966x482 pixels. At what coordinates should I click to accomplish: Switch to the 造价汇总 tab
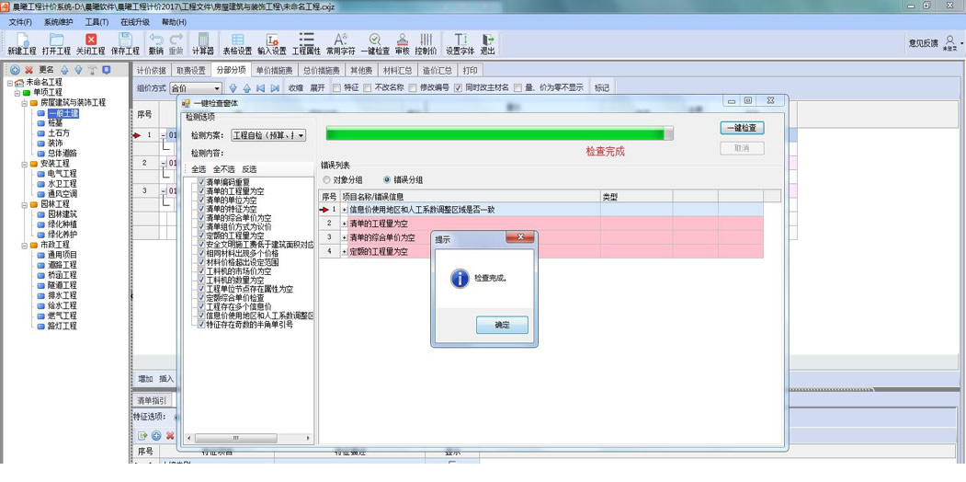pos(438,70)
